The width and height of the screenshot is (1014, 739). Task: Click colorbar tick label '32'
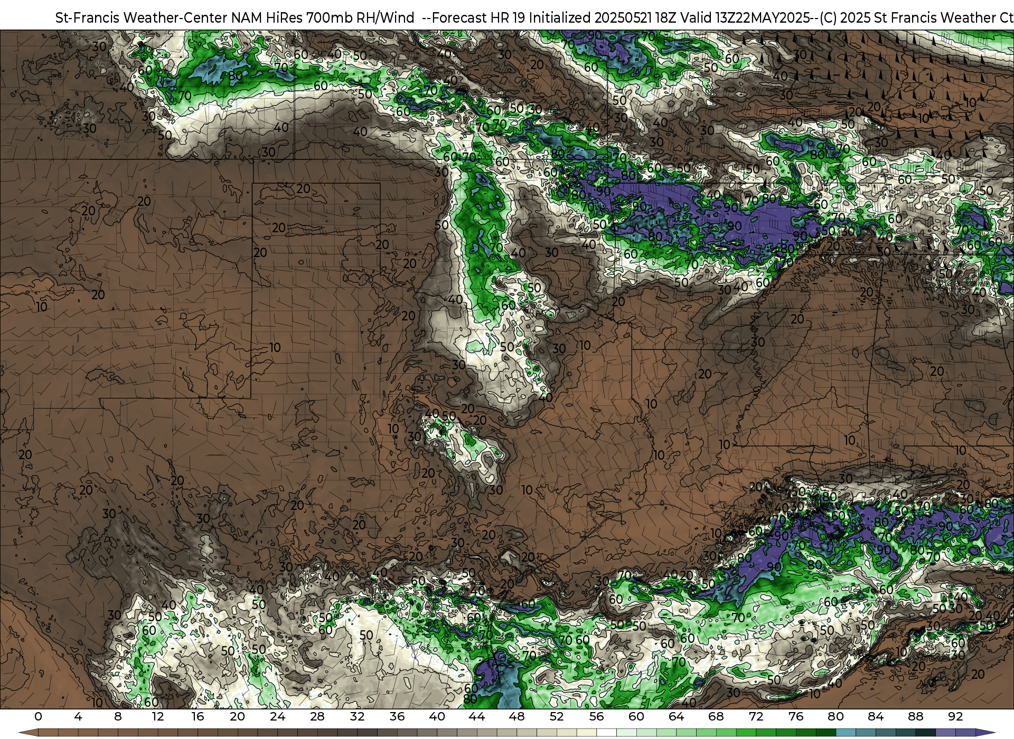tap(357, 717)
